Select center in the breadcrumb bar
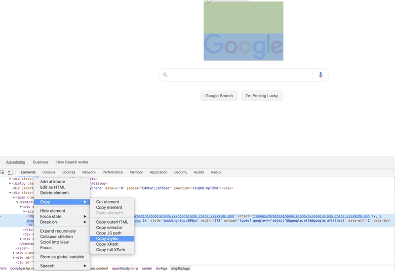 [147, 269]
